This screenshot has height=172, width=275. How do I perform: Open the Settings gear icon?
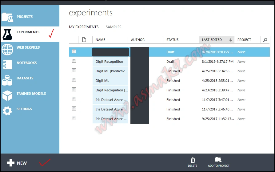[x=7, y=111]
